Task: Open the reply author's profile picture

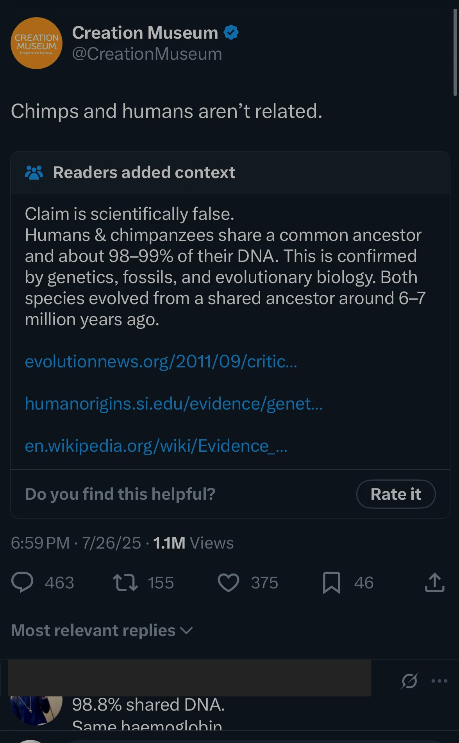Action: 36,711
